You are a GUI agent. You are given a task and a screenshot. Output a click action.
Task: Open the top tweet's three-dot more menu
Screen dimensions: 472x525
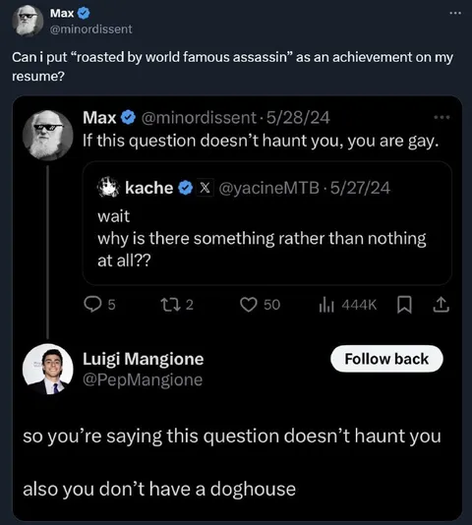coord(455,13)
